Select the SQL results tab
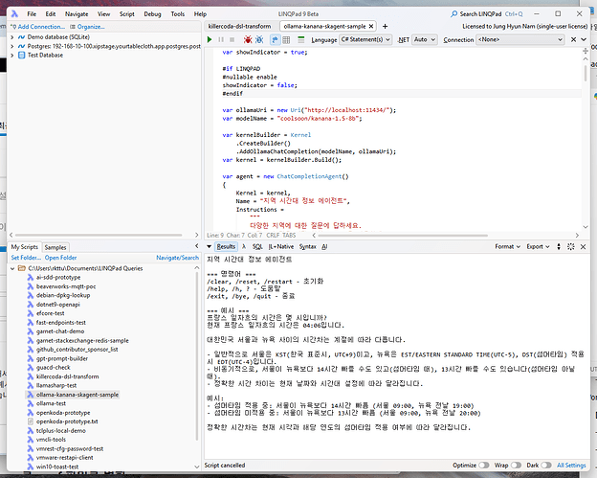The height and width of the screenshot is (478, 597). pos(257,246)
